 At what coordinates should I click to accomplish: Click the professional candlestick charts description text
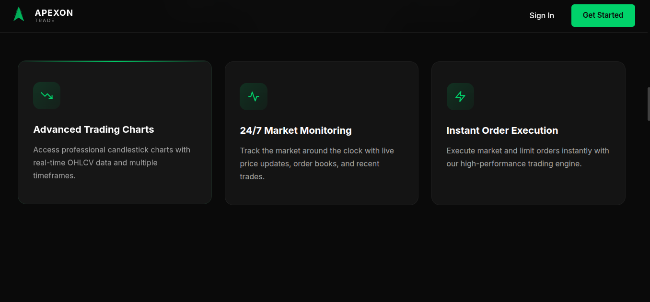click(x=112, y=163)
